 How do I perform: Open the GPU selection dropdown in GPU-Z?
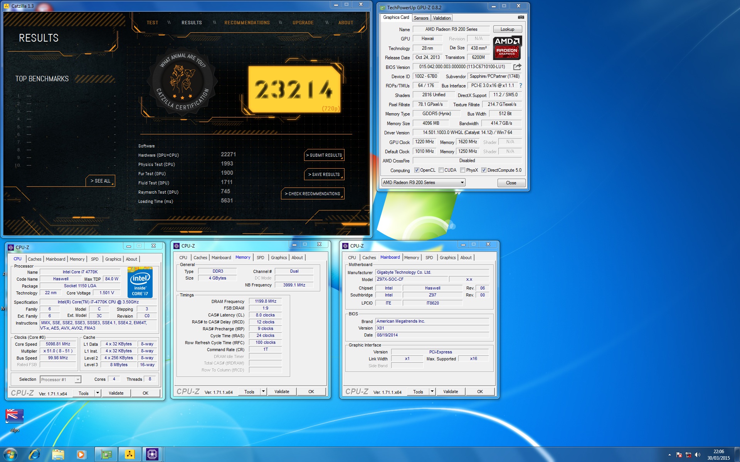(x=424, y=182)
